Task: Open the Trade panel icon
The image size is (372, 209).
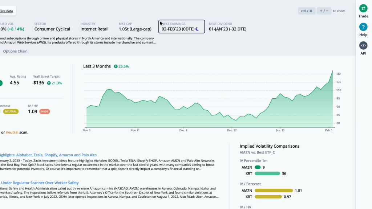Action: tap(363, 9)
